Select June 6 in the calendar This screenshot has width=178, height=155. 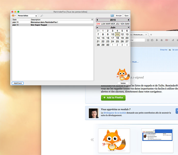[x=127, y=31]
